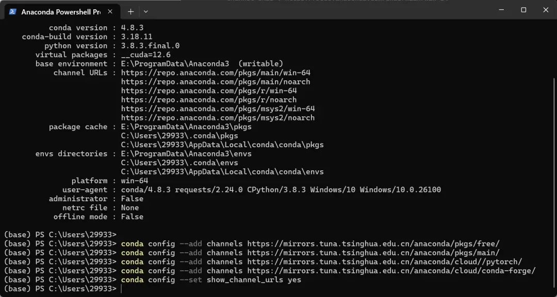Click the E:\ProgramData\Anaconda3\envs directory path
557x297 pixels.
point(186,154)
